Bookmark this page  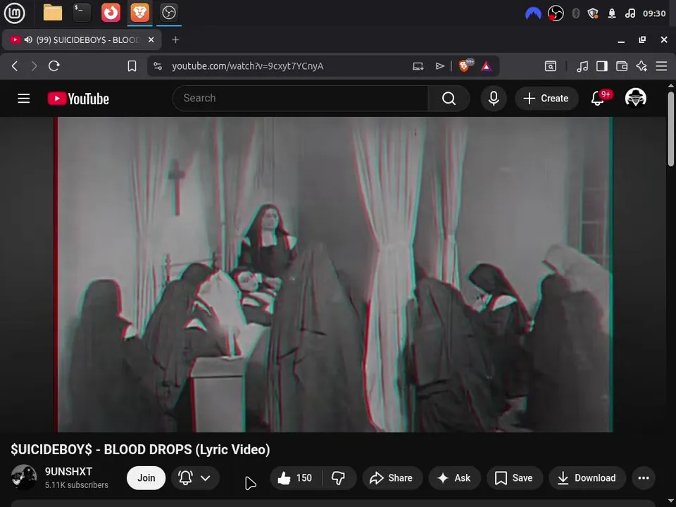click(132, 66)
